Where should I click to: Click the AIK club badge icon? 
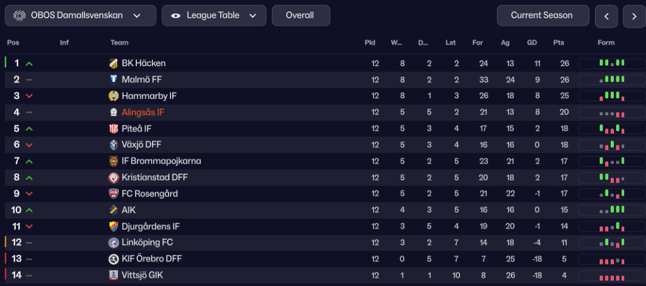point(114,210)
